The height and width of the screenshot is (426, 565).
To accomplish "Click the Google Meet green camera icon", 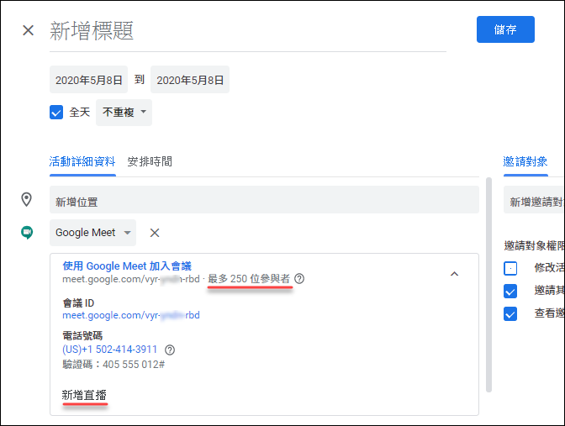I will (x=27, y=233).
